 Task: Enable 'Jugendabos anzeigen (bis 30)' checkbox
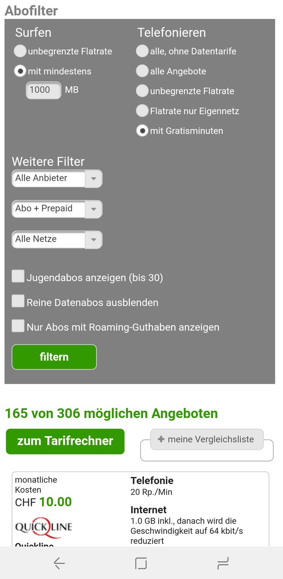[x=18, y=277]
